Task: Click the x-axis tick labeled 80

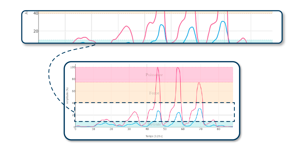Action: point(218,129)
